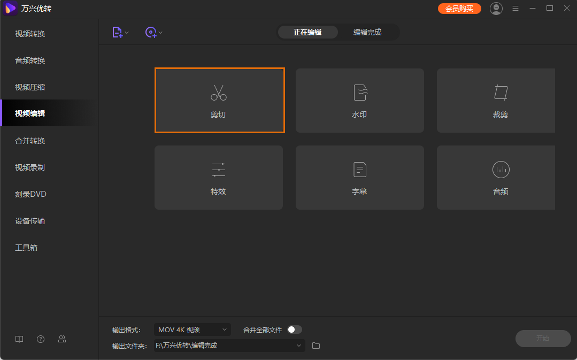Open the 剪切 (trim) scissors tool
The width and height of the screenshot is (577, 360).
[x=219, y=100]
